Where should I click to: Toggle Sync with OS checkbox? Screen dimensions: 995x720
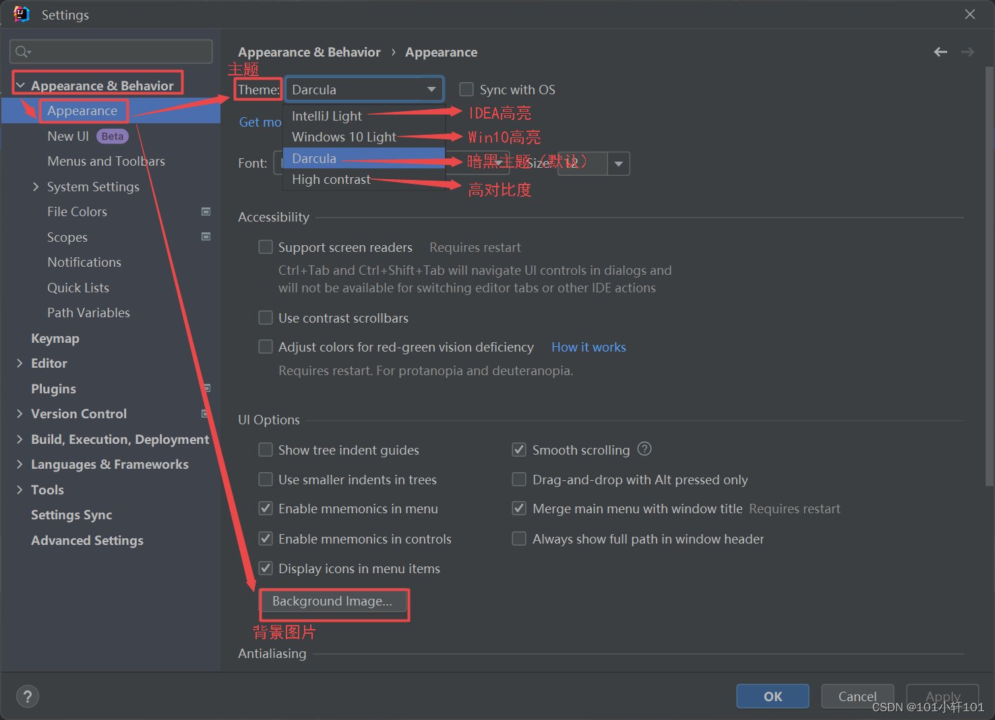466,90
